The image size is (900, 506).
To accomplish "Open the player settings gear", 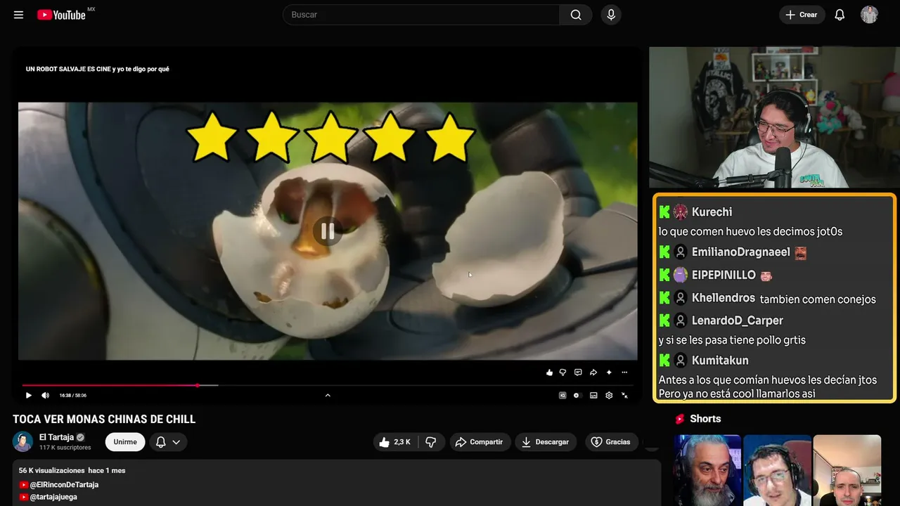I will (x=609, y=396).
